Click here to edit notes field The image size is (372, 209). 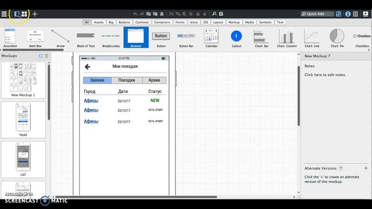pyautogui.click(x=325, y=75)
